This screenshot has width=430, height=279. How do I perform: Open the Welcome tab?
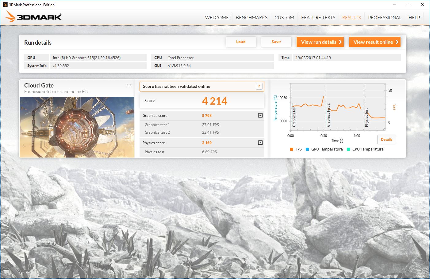coord(217,18)
